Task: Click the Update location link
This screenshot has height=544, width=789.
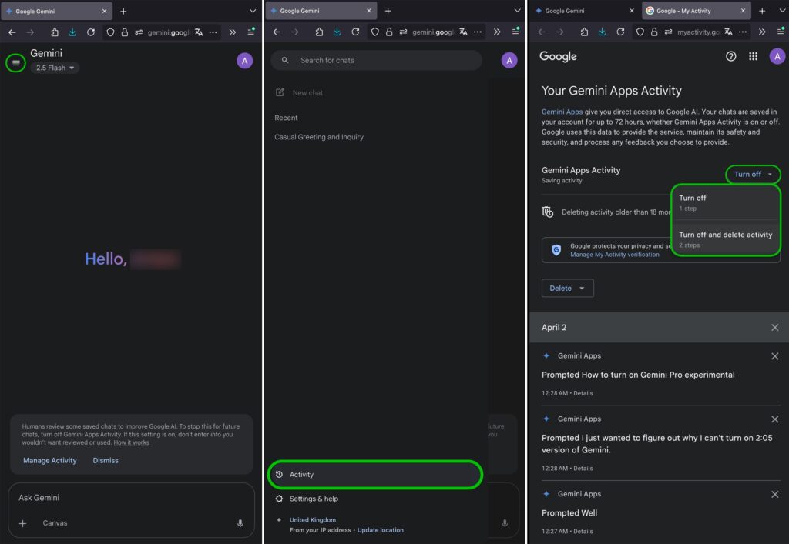Action: click(380, 530)
